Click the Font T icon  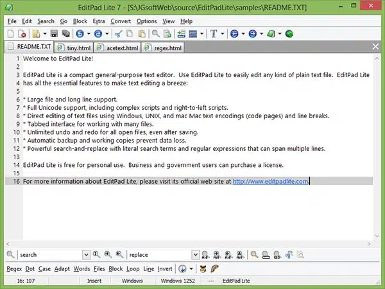click(x=214, y=33)
